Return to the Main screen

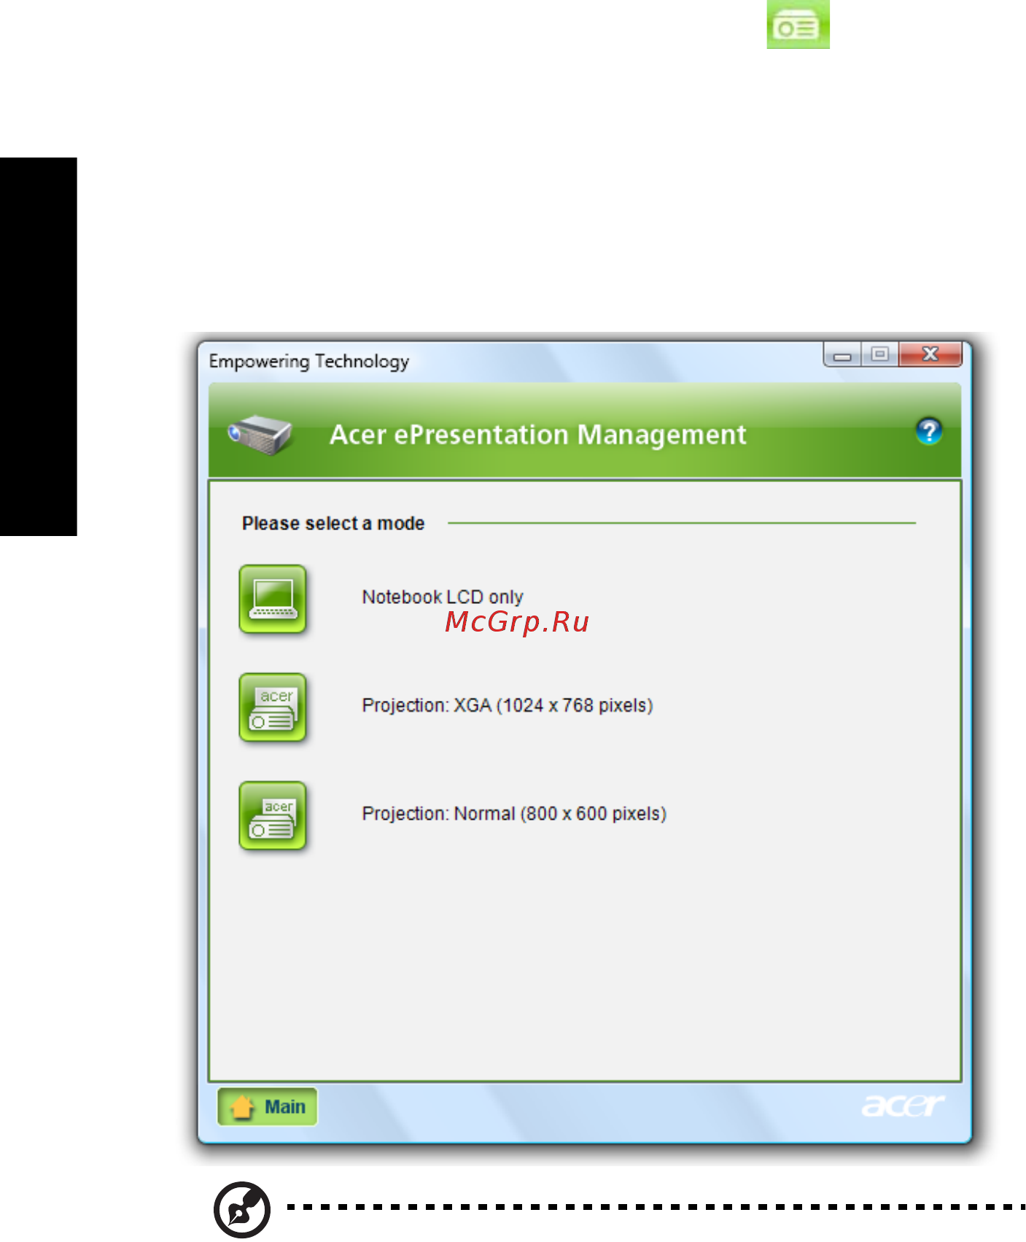click(x=268, y=1107)
